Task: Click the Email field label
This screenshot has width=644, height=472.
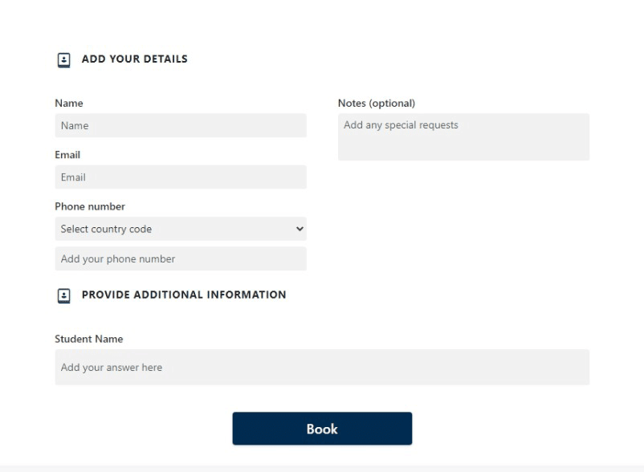Action: 67,154
